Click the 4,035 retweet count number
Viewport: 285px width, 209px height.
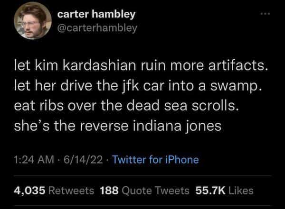point(29,190)
